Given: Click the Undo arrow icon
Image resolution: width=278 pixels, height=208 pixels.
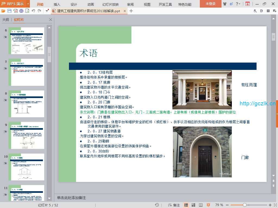Looking at the screenshot, I should [x=33, y=11].
